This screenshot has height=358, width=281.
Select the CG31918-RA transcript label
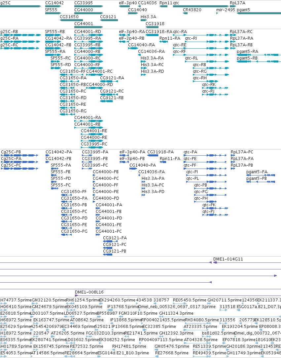[x=159, y=32]
